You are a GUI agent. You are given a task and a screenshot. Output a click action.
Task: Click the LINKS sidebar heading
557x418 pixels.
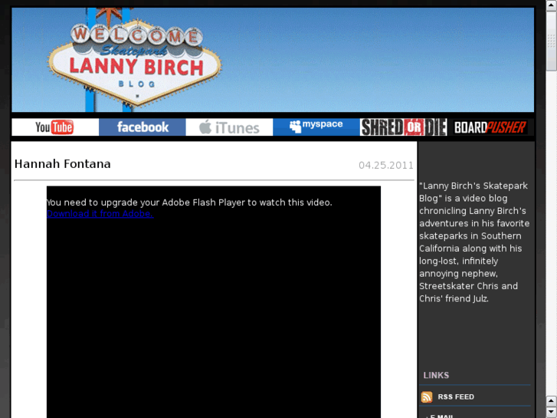click(x=436, y=375)
